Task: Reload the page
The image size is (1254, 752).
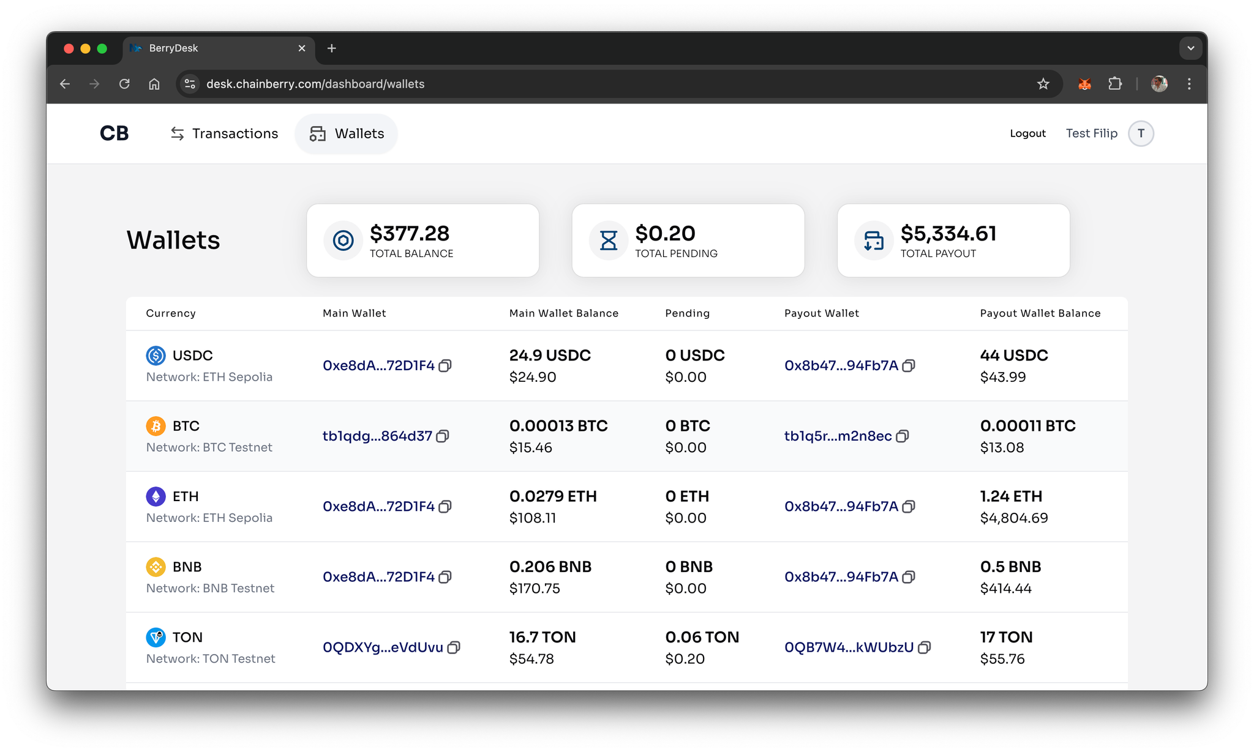Action: [x=124, y=84]
